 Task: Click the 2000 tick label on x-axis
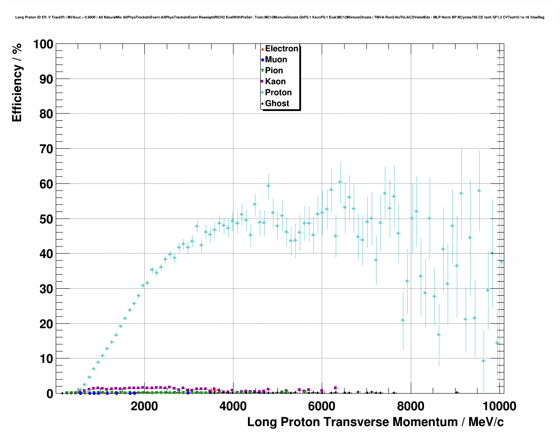tap(144, 406)
